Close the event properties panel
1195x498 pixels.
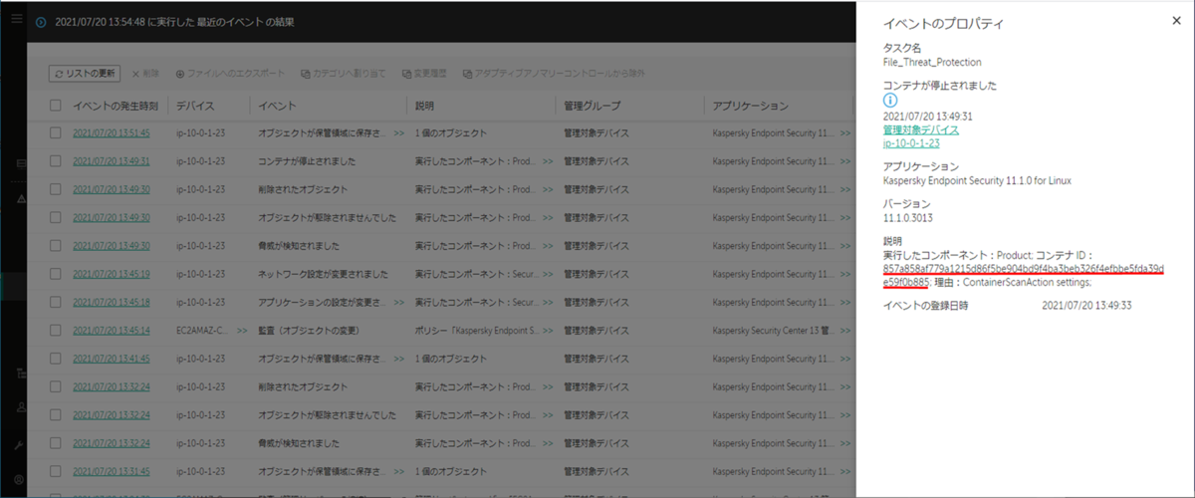[1177, 21]
